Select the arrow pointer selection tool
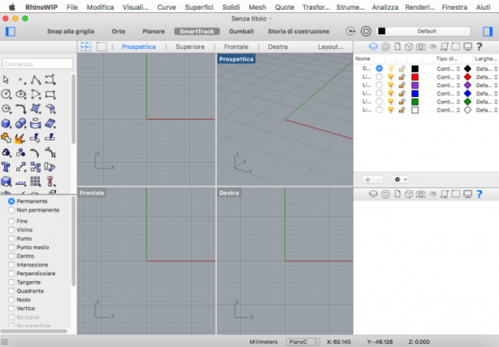The image size is (499, 347). [6, 80]
